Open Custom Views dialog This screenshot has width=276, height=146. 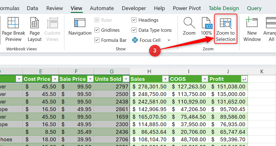click(x=52, y=29)
